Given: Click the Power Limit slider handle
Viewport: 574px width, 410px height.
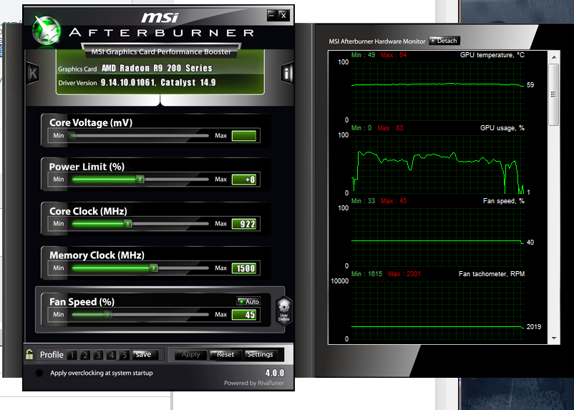Looking at the screenshot, I should tap(140, 179).
